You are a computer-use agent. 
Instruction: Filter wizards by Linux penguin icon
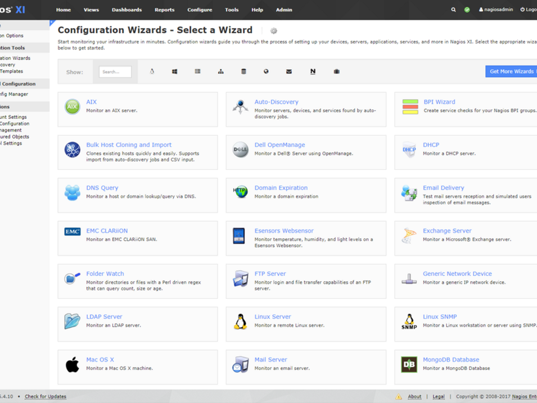click(x=152, y=71)
